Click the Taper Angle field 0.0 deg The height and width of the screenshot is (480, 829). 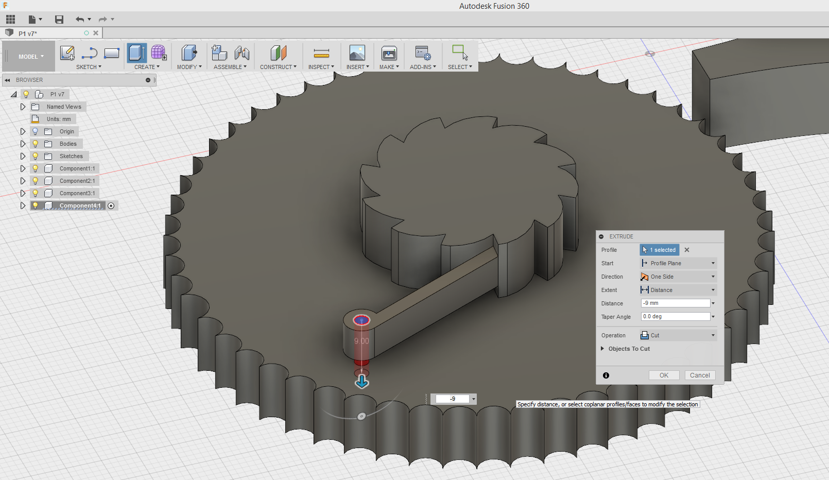(676, 317)
